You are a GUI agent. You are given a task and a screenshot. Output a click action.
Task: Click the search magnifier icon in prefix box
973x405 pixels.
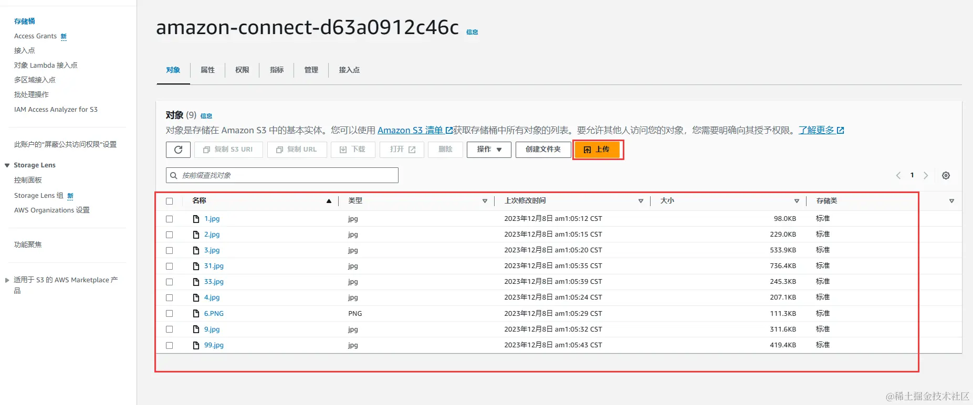(x=174, y=175)
